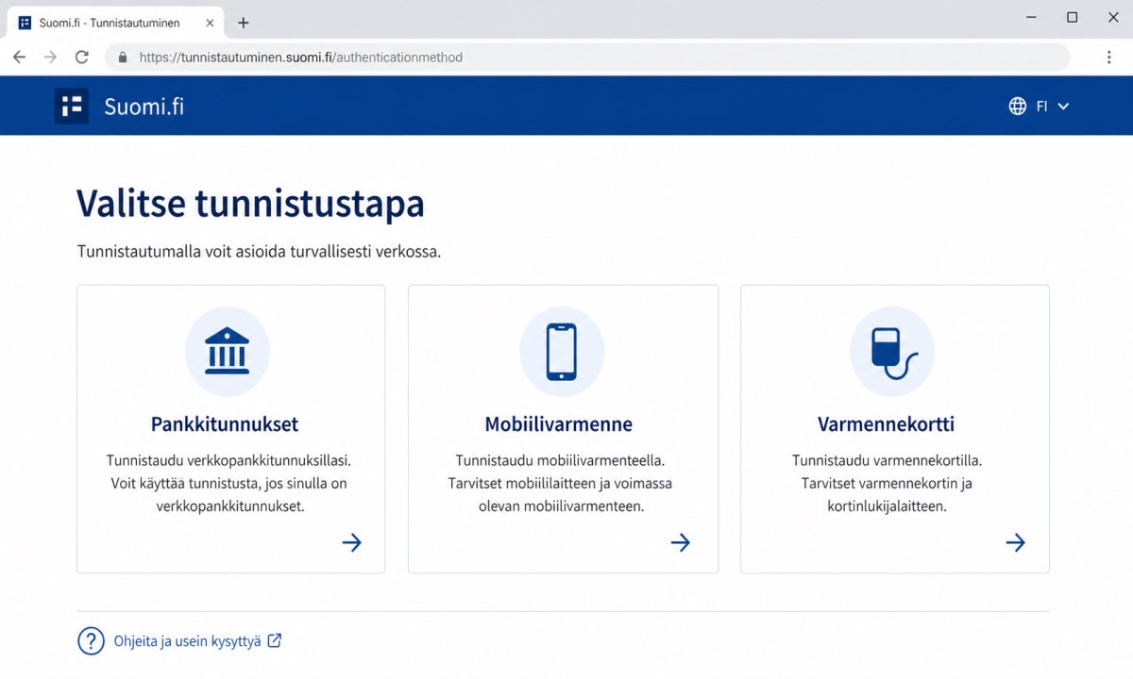This screenshot has width=1133, height=679.
Task: Click the Suomi.fi site name text
Action: (144, 107)
